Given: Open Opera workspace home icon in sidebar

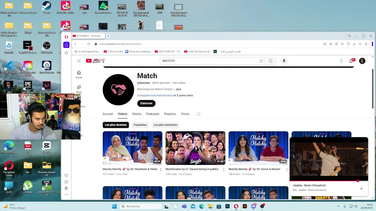Looking at the screenshot, I should pos(66,45).
